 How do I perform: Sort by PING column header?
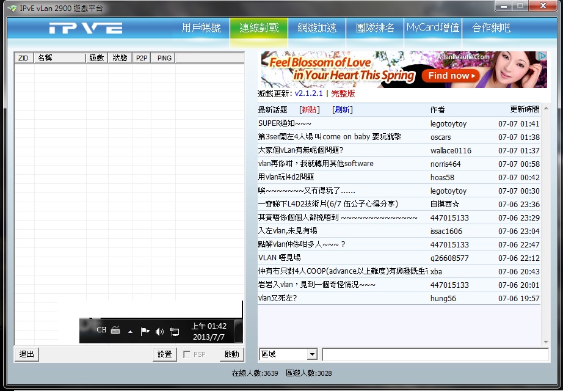coord(164,58)
